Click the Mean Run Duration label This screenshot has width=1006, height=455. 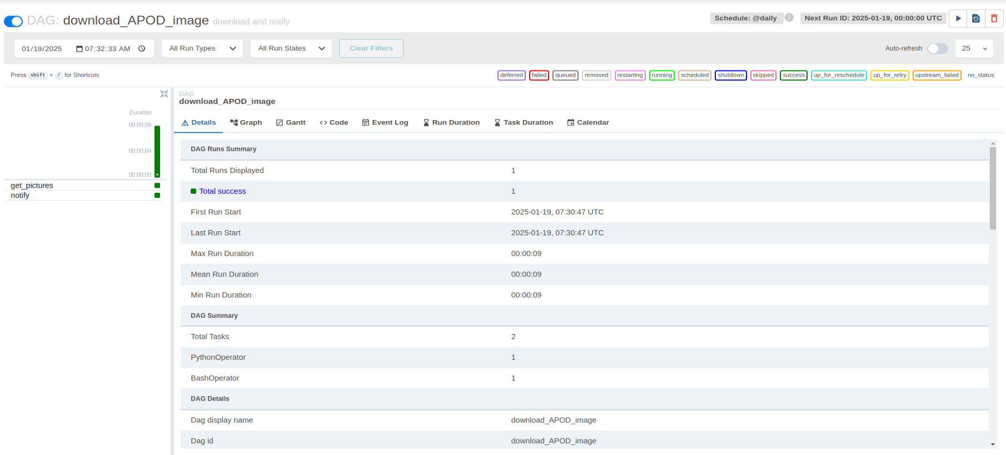pyautogui.click(x=224, y=274)
